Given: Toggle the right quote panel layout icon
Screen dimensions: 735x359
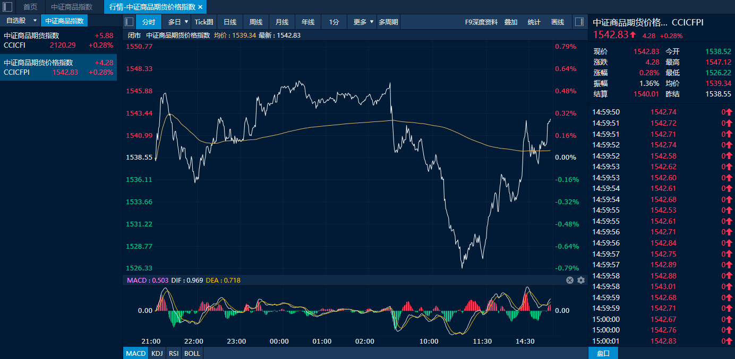Looking at the screenshot, I should tap(580, 22).
